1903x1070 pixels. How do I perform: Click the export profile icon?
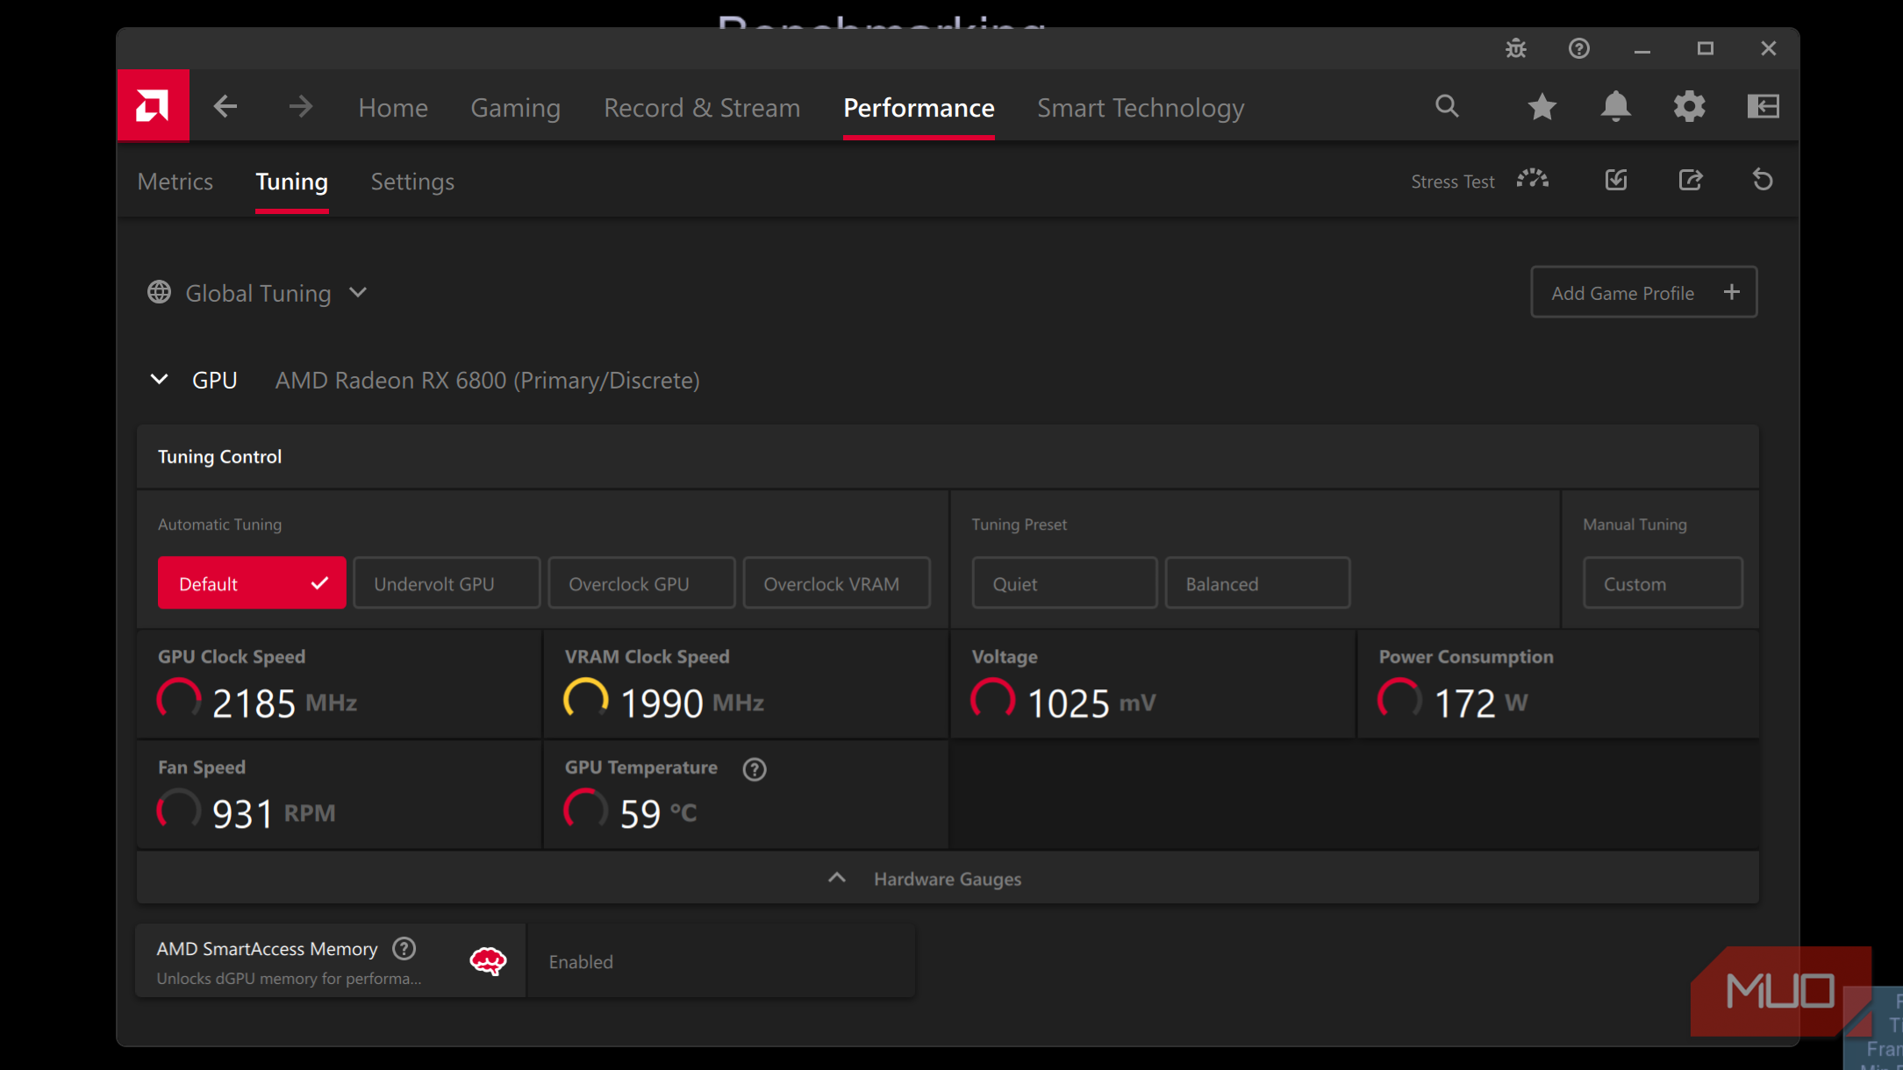pyautogui.click(x=1691, y=180)
